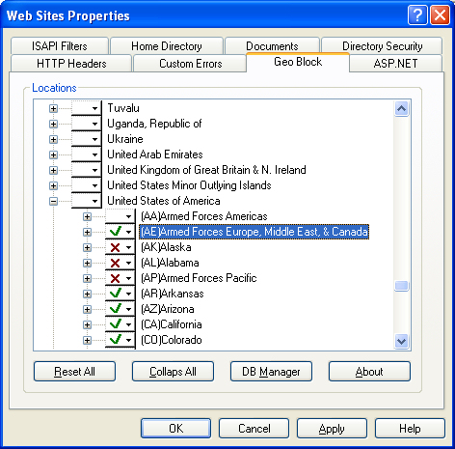This screenshot has height=449, width=455.
Task: Switch to the Directory Security tab
Action: (382, 46)
